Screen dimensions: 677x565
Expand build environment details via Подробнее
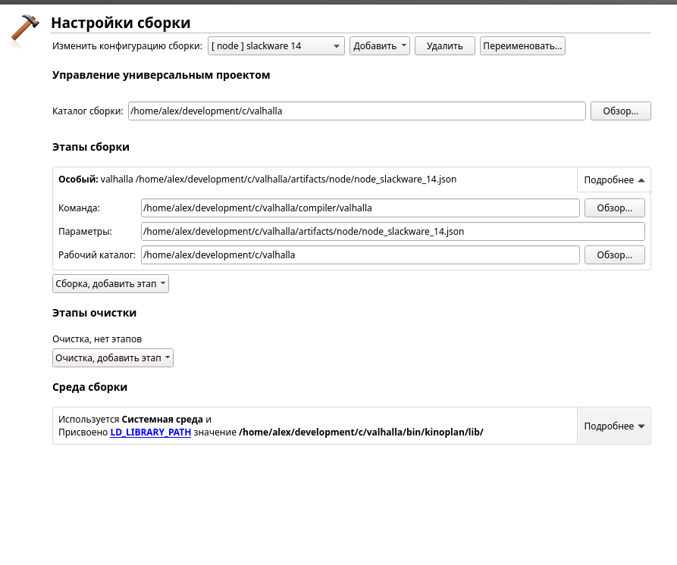pyautogui.click(x=613, y=426)
